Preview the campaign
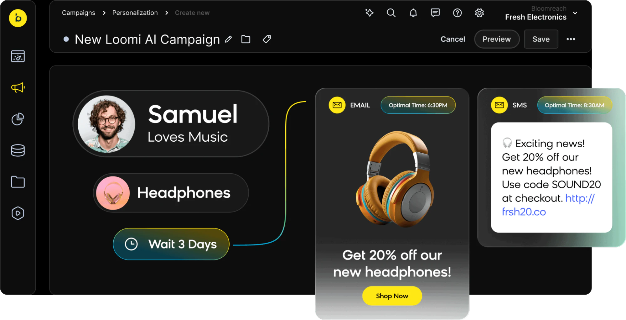This screenshot has width=626, height=320. tap(497, 39)
